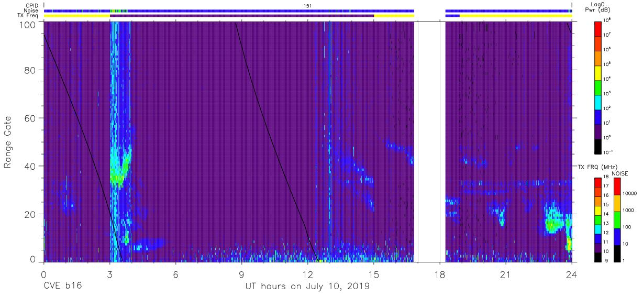643x297 pixels.
Task: Click the 21 tick label on time axis
Action: tap(506, 274)
